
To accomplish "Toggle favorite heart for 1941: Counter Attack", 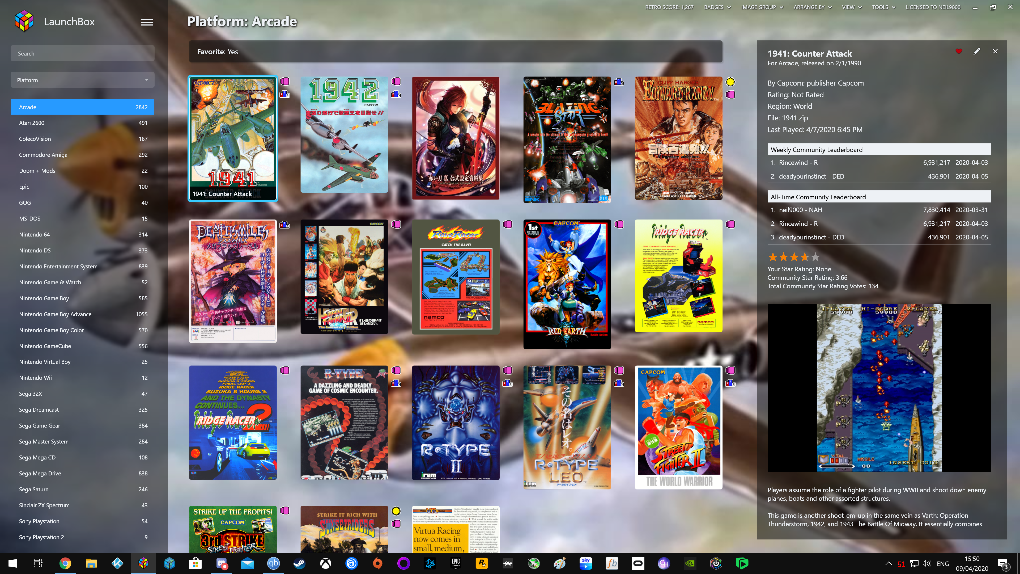I will pyautogui.click(x=959, y=51).
